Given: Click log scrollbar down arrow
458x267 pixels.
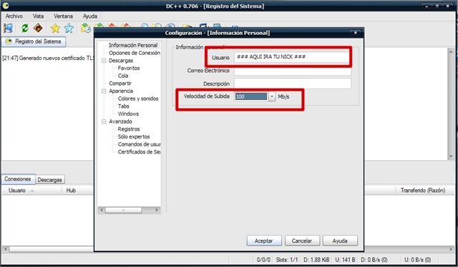Looking at the screenshot, I should point(451,156).
